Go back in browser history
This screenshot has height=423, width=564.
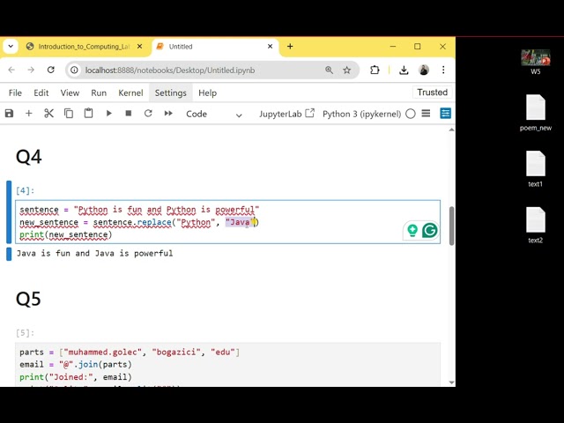tap(11, 70)
